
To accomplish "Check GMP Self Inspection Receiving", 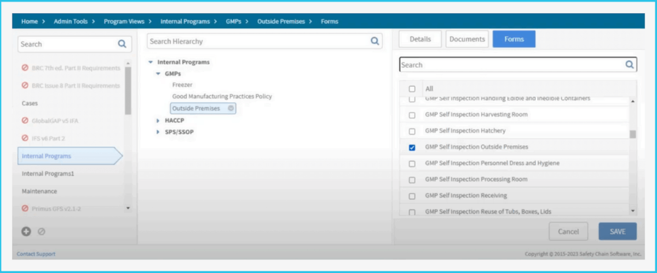I will click(x=412, y=196).
